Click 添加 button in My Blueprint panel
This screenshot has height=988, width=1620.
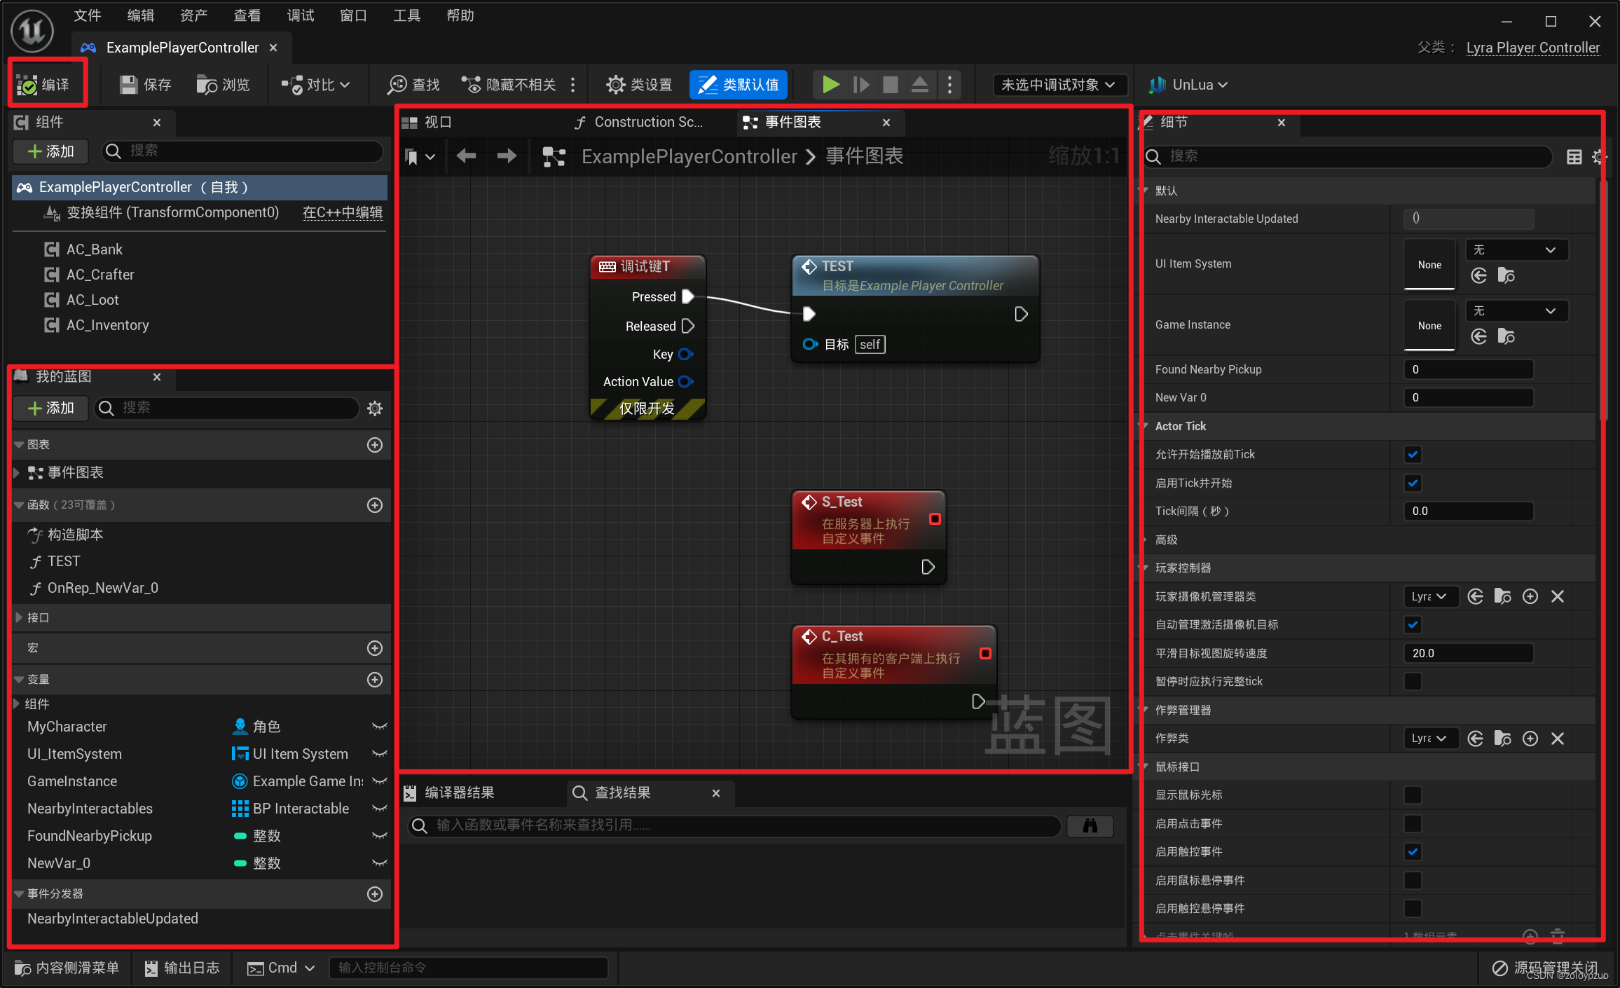[50, 408]
